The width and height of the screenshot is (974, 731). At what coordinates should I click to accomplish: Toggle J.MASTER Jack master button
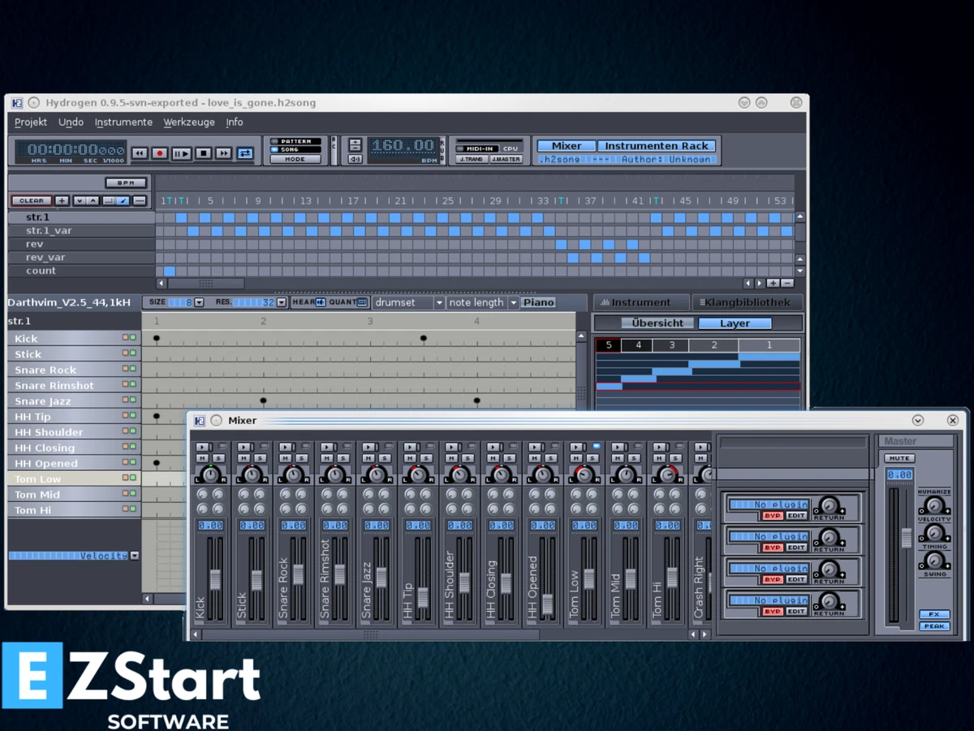click(x=506, y=159)
